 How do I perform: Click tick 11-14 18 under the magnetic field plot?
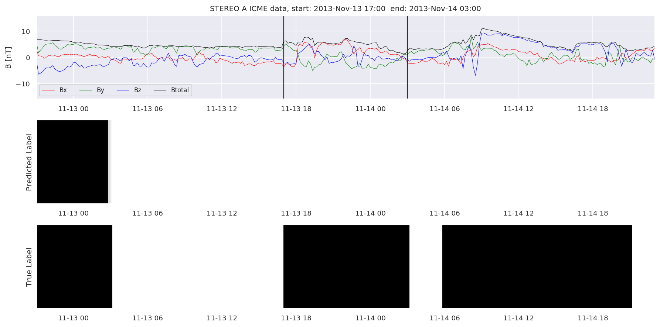tap(593, 109)
